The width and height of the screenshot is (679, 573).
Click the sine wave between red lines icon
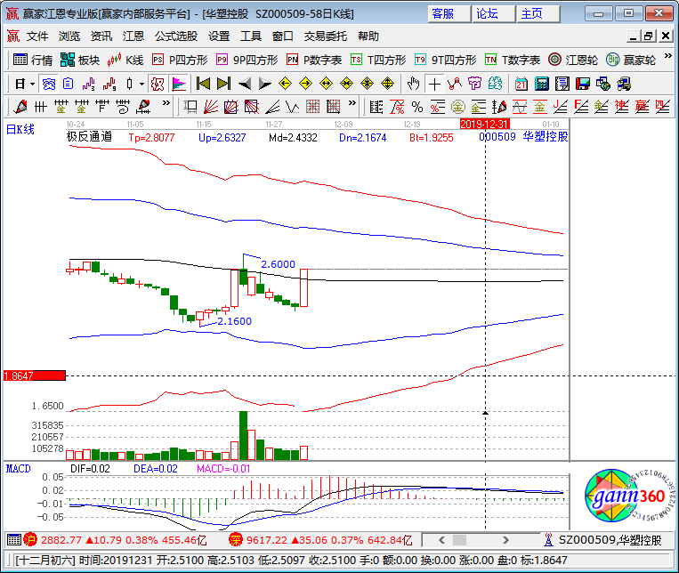point(519,106)
